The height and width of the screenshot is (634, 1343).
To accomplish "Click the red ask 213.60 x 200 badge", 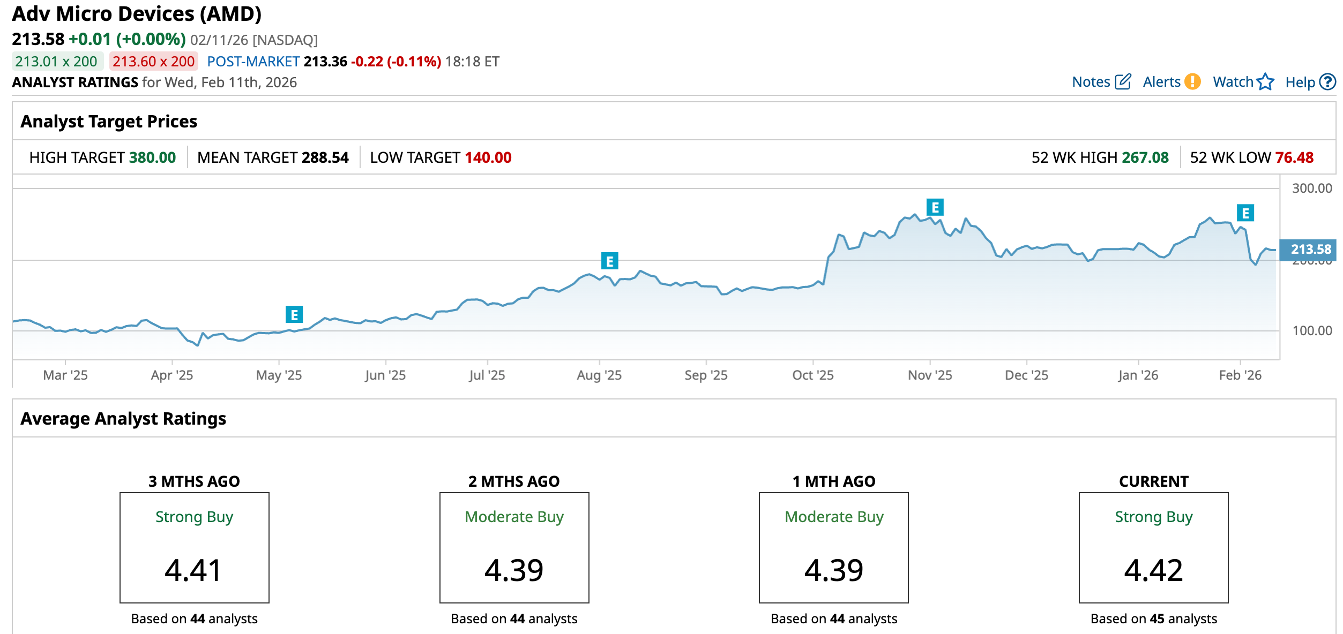I will pyautogui.click(x=153, y=62).
